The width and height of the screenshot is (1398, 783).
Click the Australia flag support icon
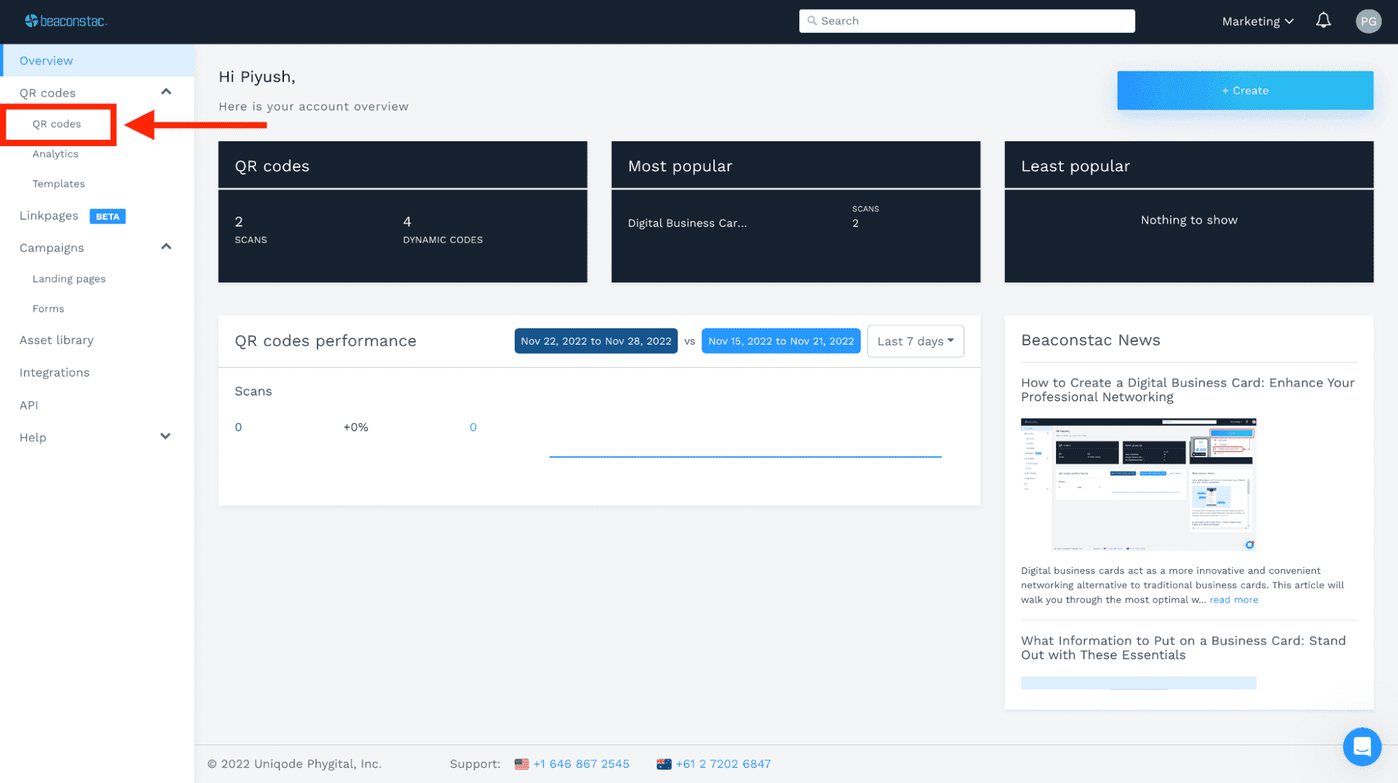pos(664,764)
